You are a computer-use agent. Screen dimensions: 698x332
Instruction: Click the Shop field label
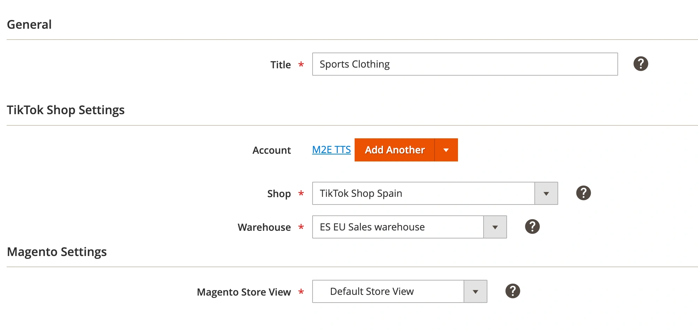click(279, 194)
